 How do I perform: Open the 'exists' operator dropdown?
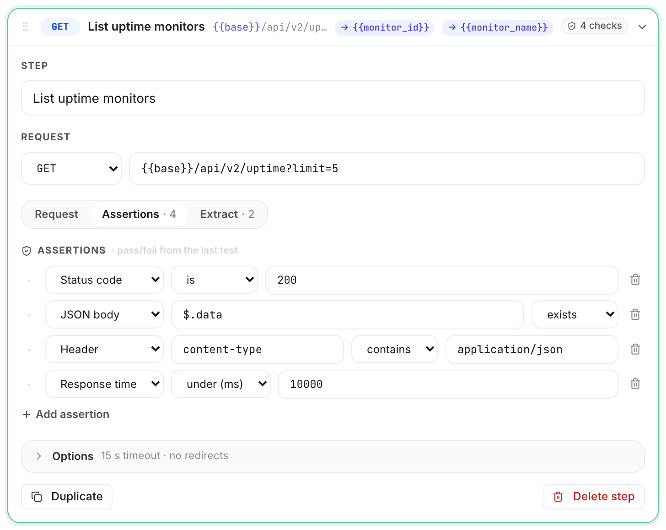575,315
